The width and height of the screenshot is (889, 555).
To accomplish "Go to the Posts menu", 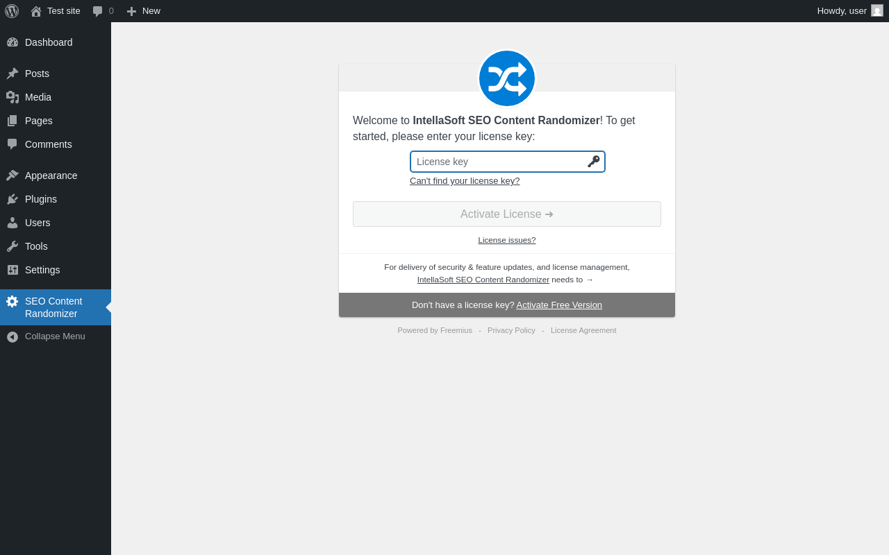I will pos(56,74).
